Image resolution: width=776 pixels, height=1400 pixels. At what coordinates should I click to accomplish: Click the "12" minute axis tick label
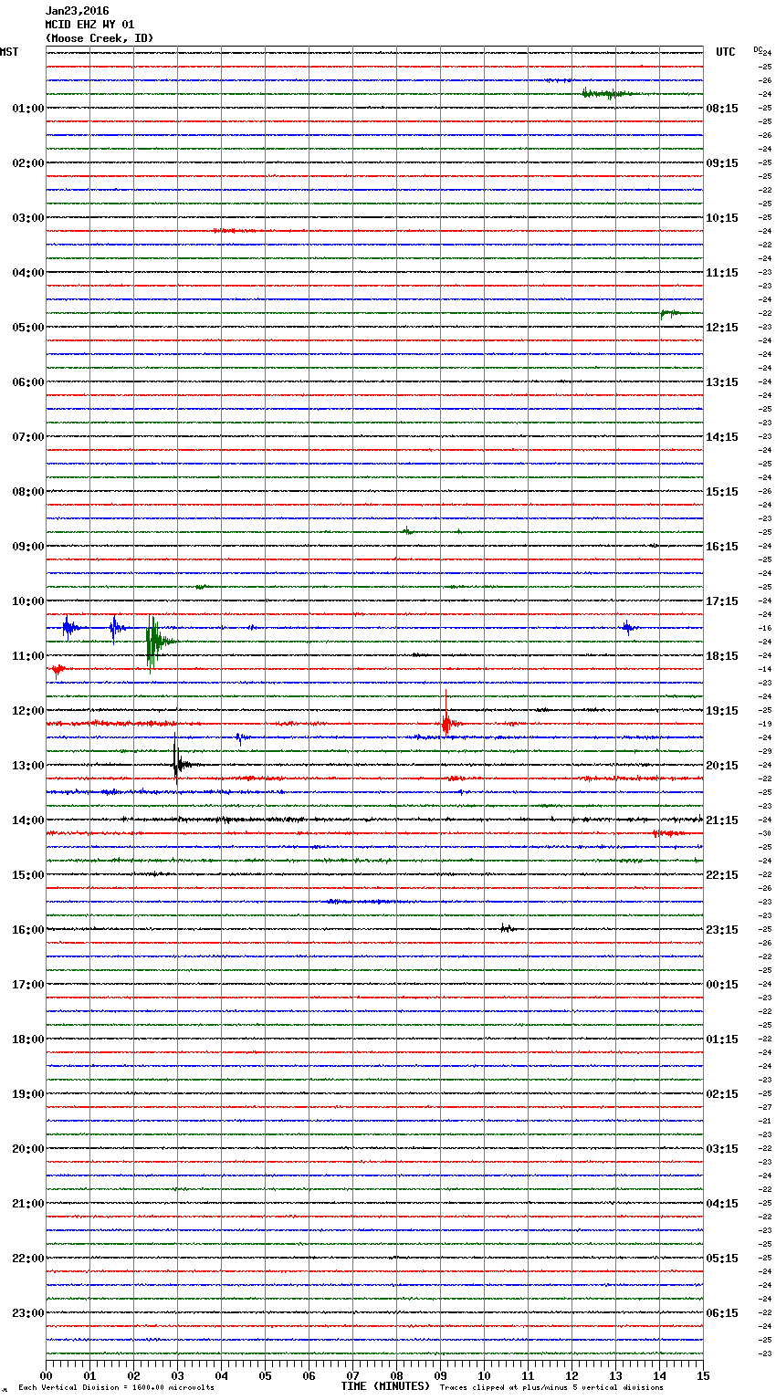(x=572, y=1375)
